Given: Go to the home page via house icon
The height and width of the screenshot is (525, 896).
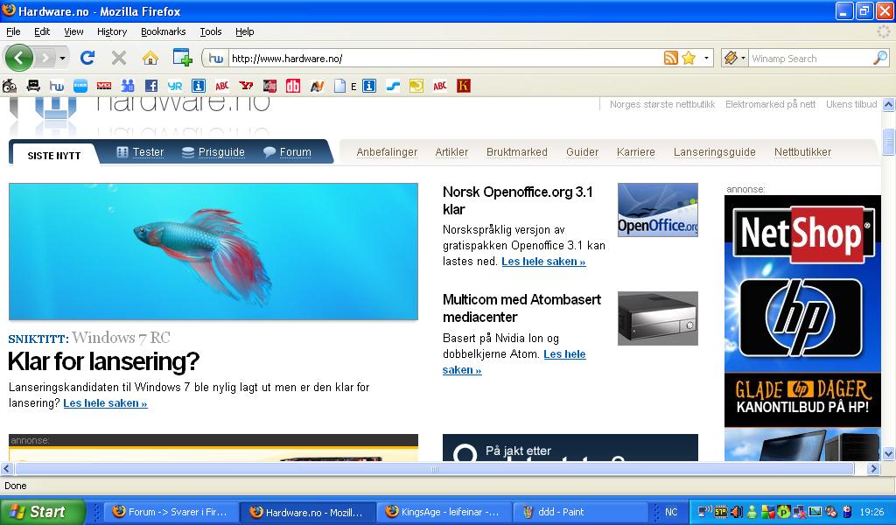Looking at the screenshot, I should [x=150, y=58].
